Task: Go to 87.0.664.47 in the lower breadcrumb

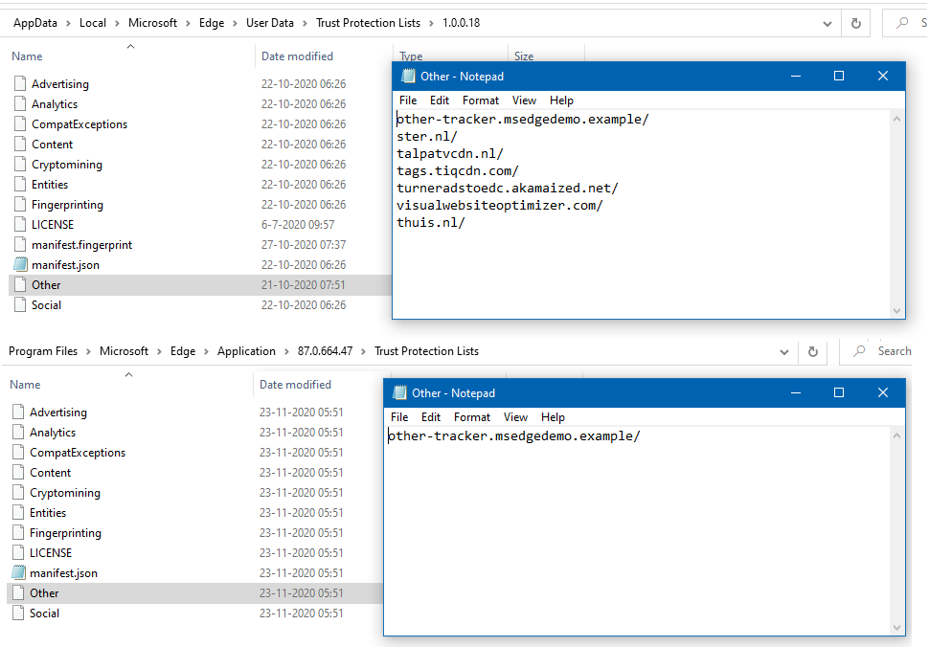Action: [x=325, y=351]
